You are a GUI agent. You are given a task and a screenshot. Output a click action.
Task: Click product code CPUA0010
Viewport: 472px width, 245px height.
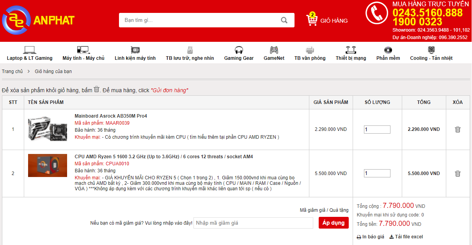point(117,164)
